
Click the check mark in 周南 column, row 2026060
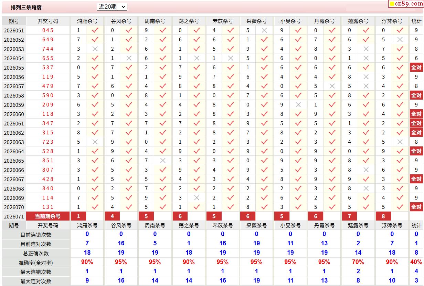(163, 114)
